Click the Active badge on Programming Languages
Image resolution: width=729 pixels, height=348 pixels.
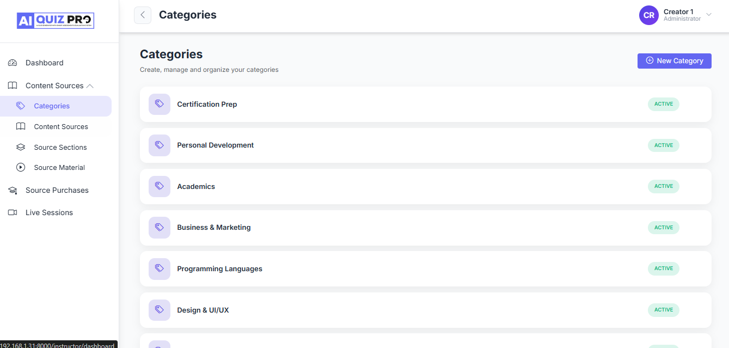click(664, 268)
